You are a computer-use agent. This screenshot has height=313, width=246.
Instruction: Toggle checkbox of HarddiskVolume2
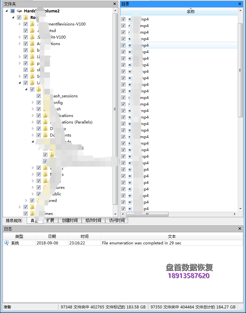[12, 11]
